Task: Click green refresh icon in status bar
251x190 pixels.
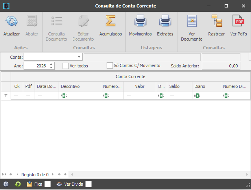Action: [18, 184]
